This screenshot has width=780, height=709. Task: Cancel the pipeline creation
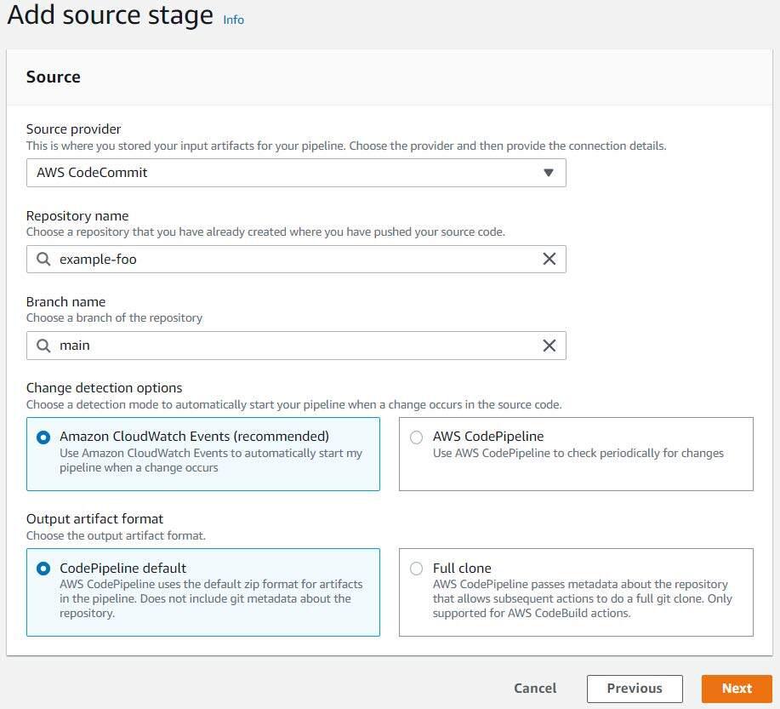[535, 689]
